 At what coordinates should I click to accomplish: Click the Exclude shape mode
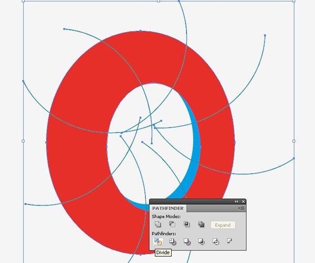201,225
